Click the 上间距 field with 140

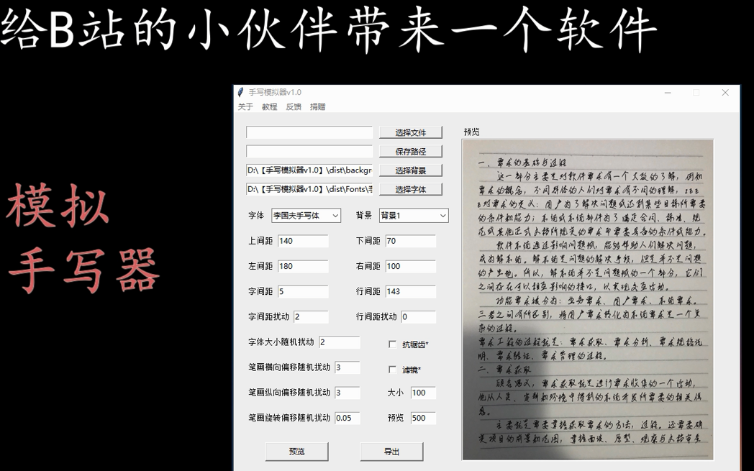[x=303, y=241]
